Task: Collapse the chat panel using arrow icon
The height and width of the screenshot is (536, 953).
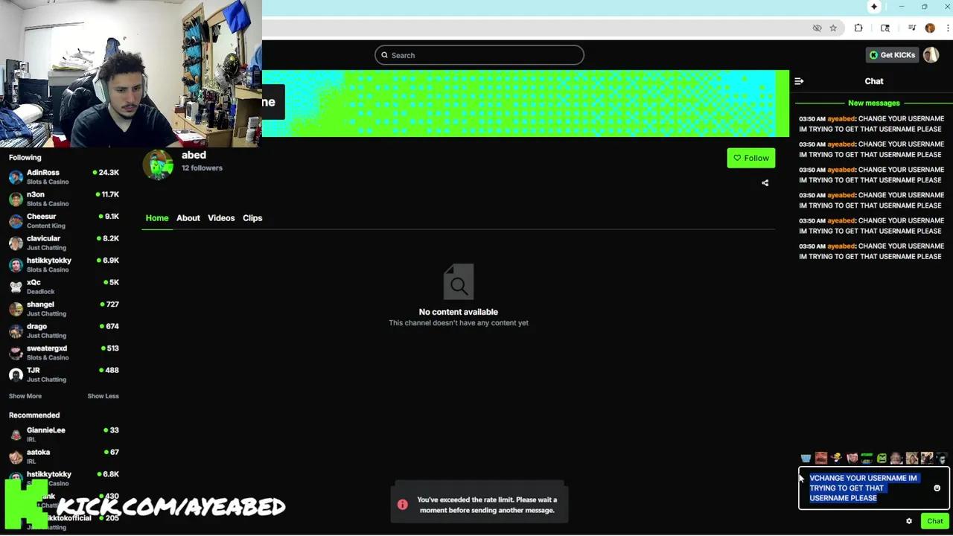Action: coord(799,81)
